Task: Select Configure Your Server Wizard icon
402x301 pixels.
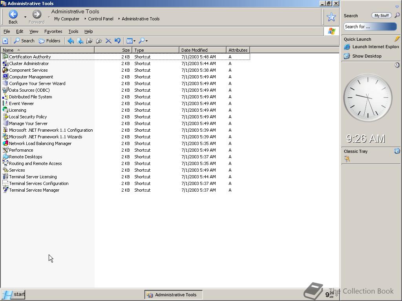Action: pyautogui.click(x=5, y=83)
